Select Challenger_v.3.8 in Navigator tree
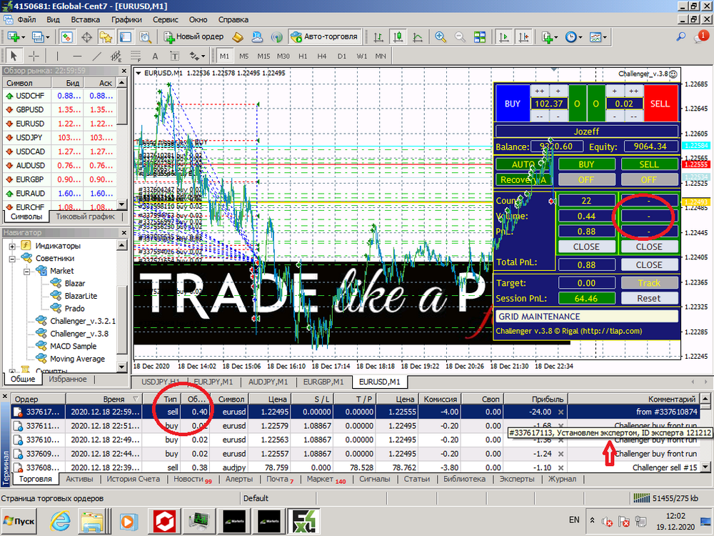 coord(79,334)
